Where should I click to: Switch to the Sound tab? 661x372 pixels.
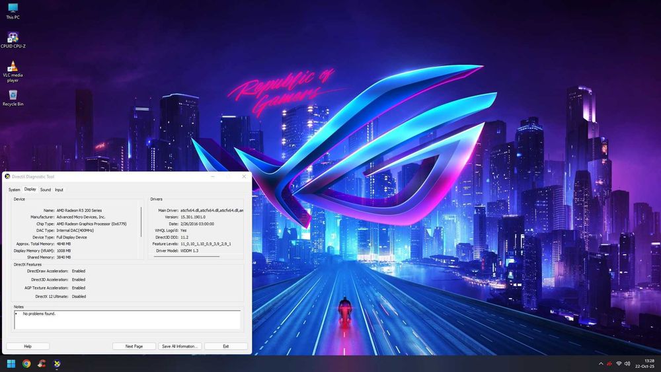tap(46, 190)
